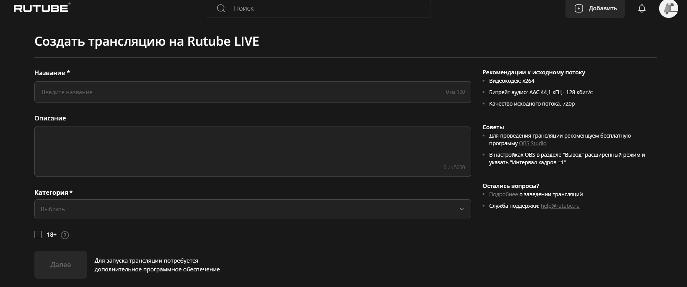Screen dimensions: 687x287
Task: Click the help@rutube.ru support email link
Action: tap(560, 206)
